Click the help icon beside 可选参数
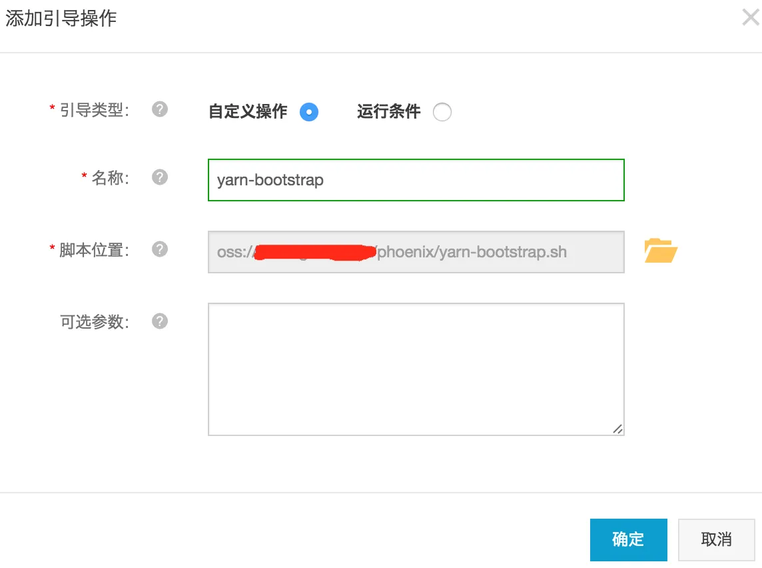 coord(160,321)
